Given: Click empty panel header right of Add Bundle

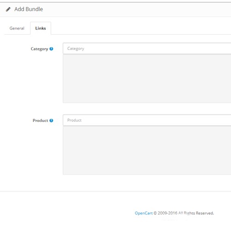Looking at the screenshot, I should 137,10.
